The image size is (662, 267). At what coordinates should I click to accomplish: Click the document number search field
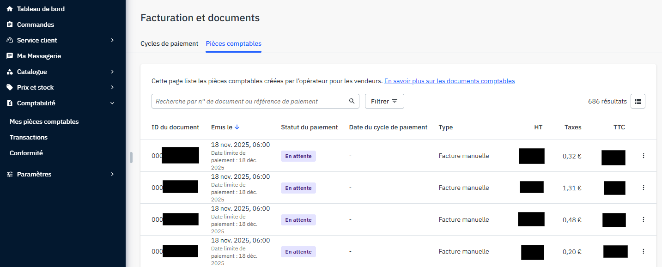pyautogui.click(x=249, y=101)
